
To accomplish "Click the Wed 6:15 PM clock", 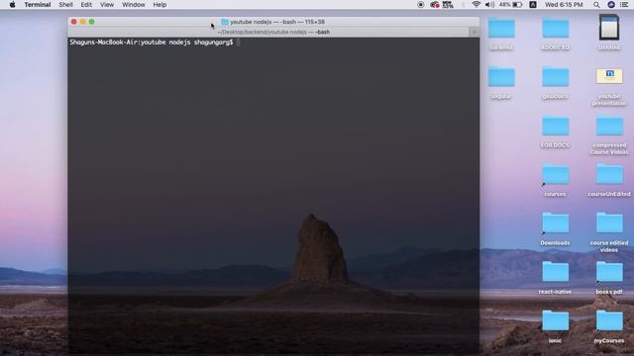I will coord(564,5).
